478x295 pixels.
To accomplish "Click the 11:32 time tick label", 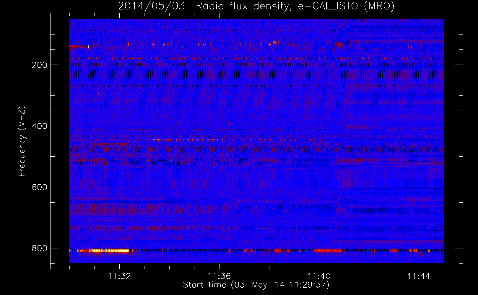I will click(x=119, y=276).
